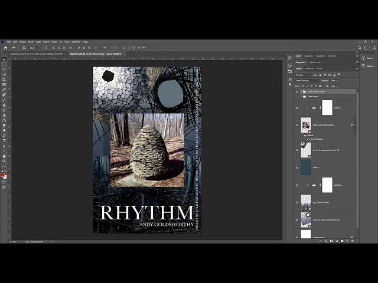Viewport: 378px width, 283px height.
Task: Click the Edit Toolbar ellipsis button
Action: (4, 166)
